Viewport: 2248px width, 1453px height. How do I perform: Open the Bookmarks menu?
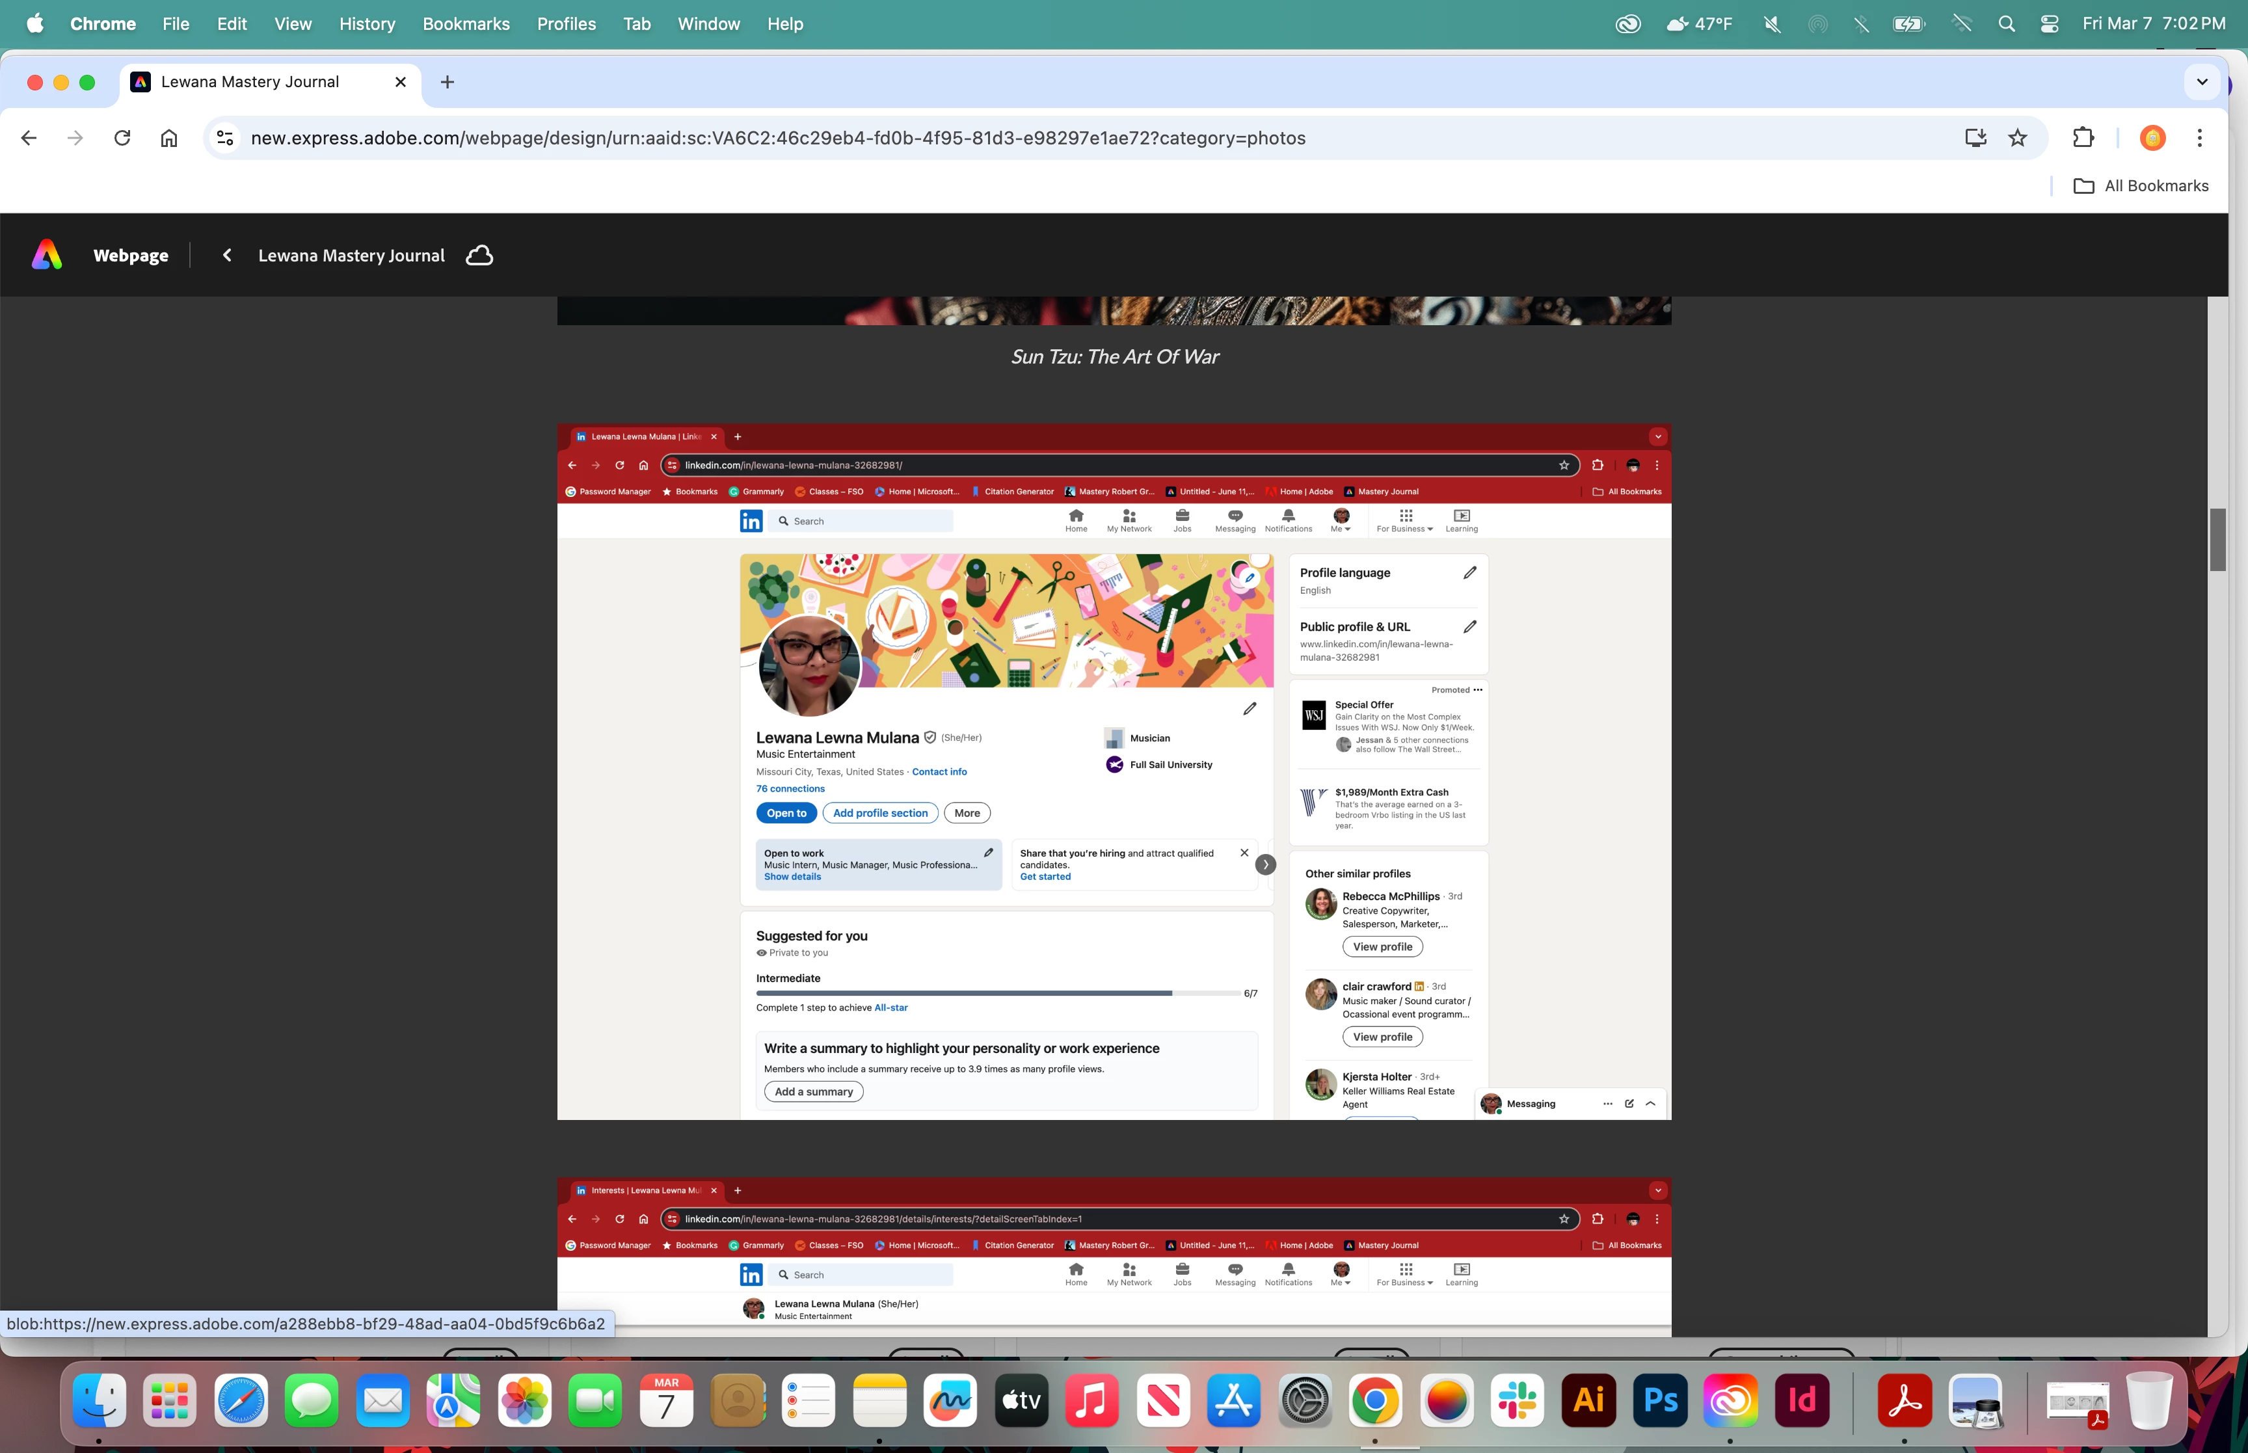click(x=466, y=23)
